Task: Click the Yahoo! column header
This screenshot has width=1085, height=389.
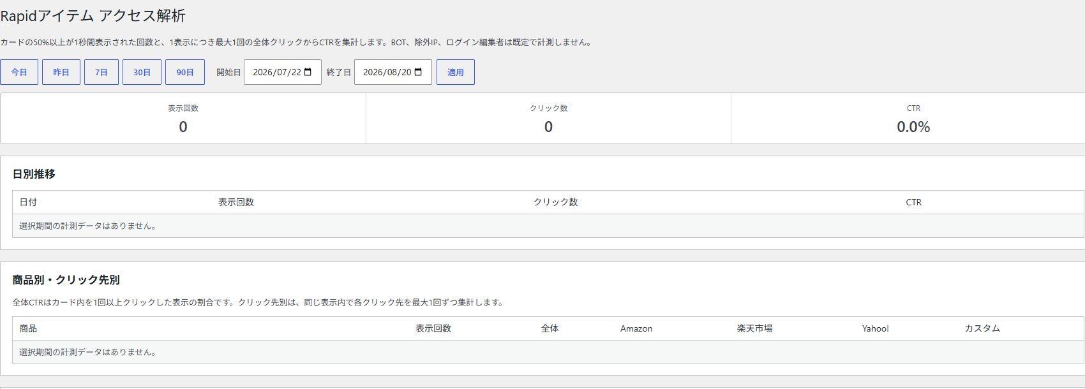Action: pos(876,328)
